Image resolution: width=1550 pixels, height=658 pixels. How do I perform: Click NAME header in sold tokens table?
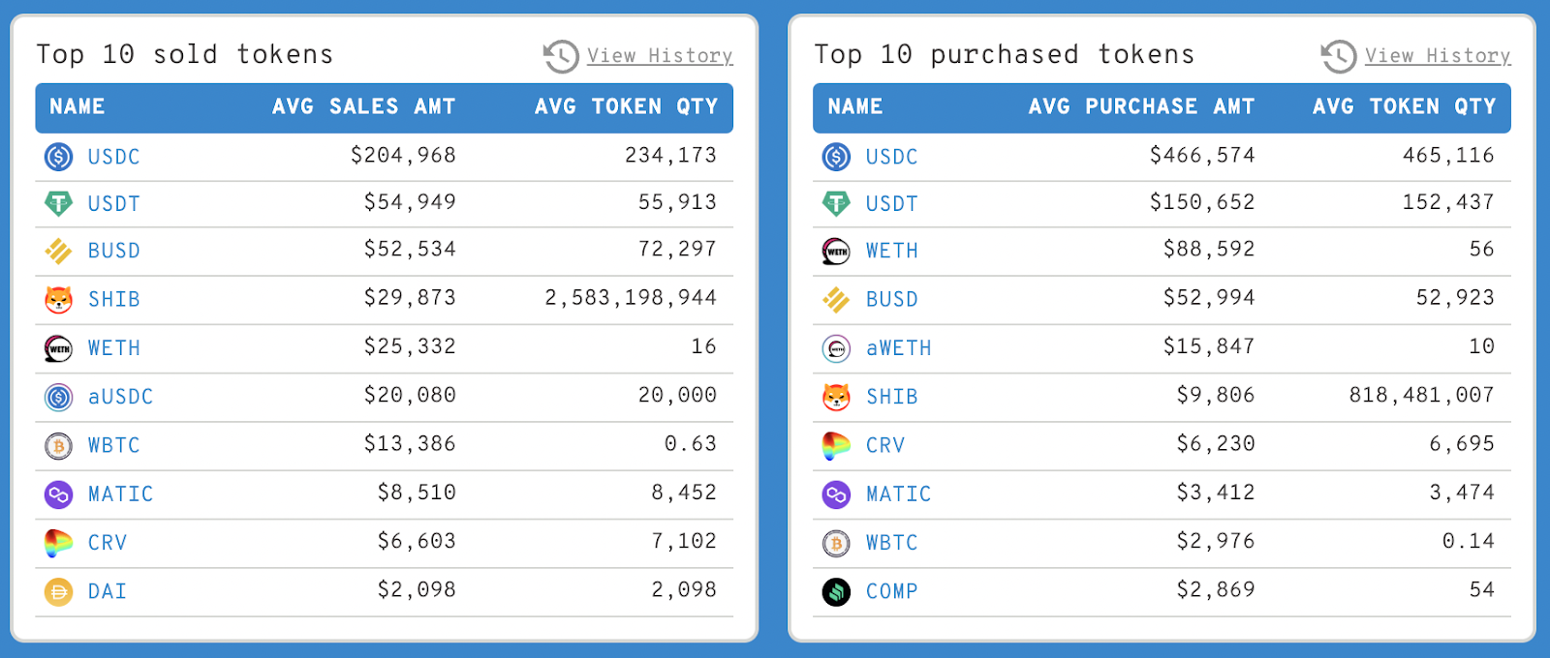tap(77, 106)
